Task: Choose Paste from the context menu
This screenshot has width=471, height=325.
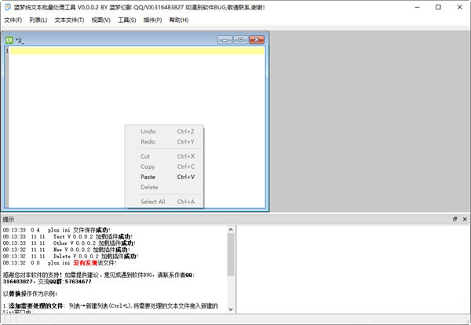Action: 164,177
